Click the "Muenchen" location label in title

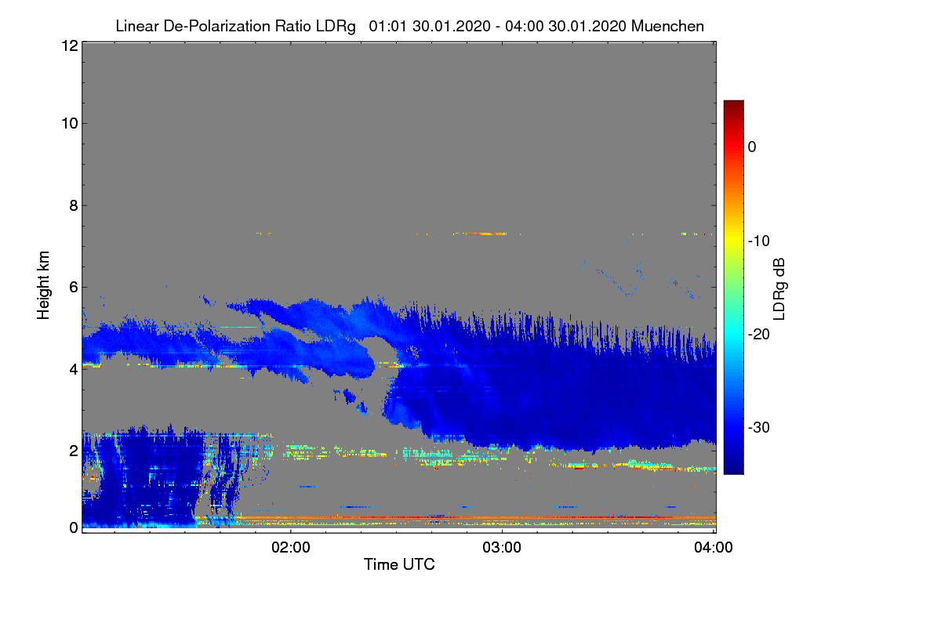(667, 26)
